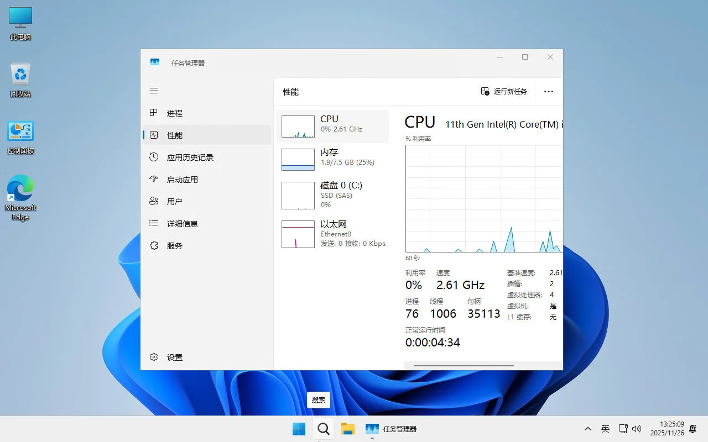
Task: Collapse the navigation pane with the hamburger
Action: pos(153,91)
